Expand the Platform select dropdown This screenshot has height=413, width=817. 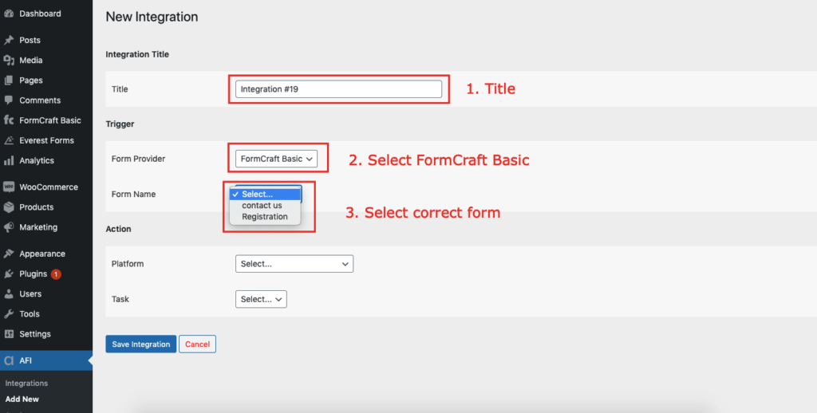coord(294,264)
